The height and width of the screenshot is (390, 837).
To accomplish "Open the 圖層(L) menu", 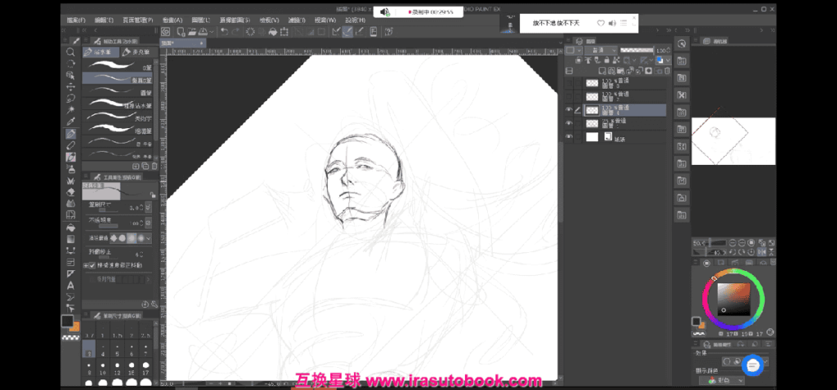I will (200, 20).
